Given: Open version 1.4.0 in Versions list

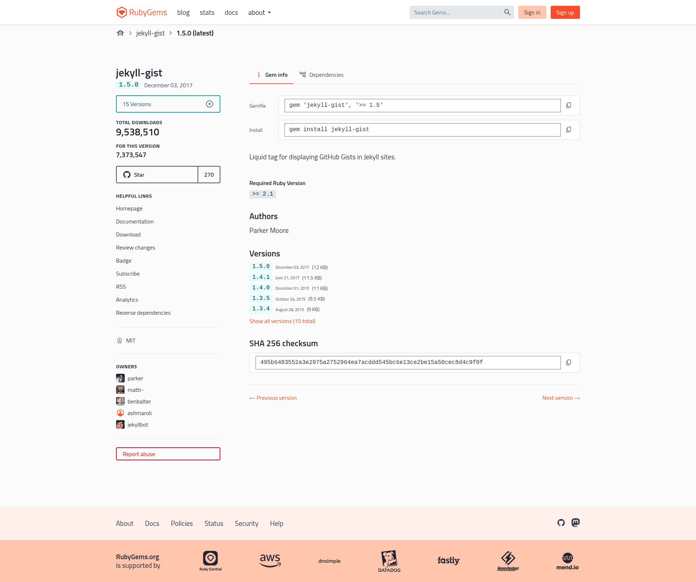Looking at the screenshot, I should tap(261, 288).
